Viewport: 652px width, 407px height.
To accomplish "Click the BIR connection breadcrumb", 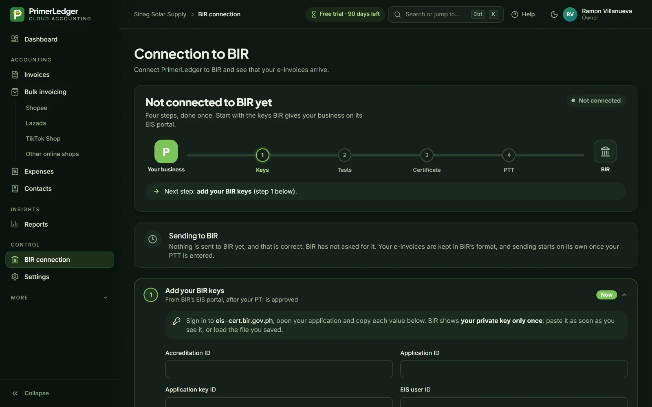I will [219, 14].
